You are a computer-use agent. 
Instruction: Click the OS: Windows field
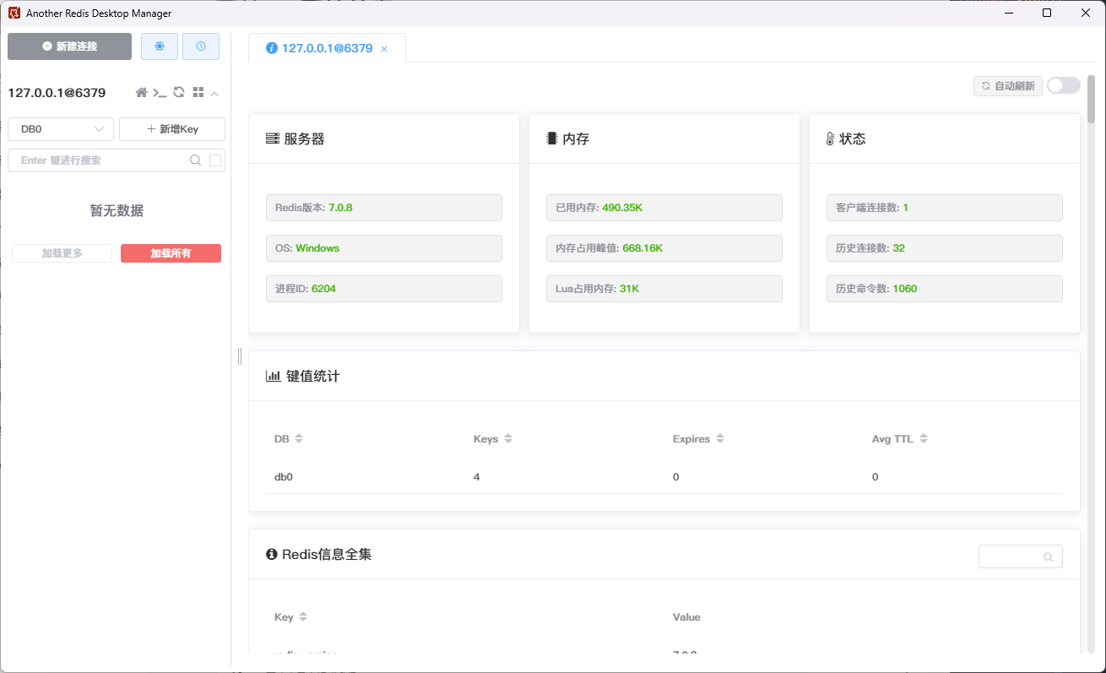coord(384,248)
